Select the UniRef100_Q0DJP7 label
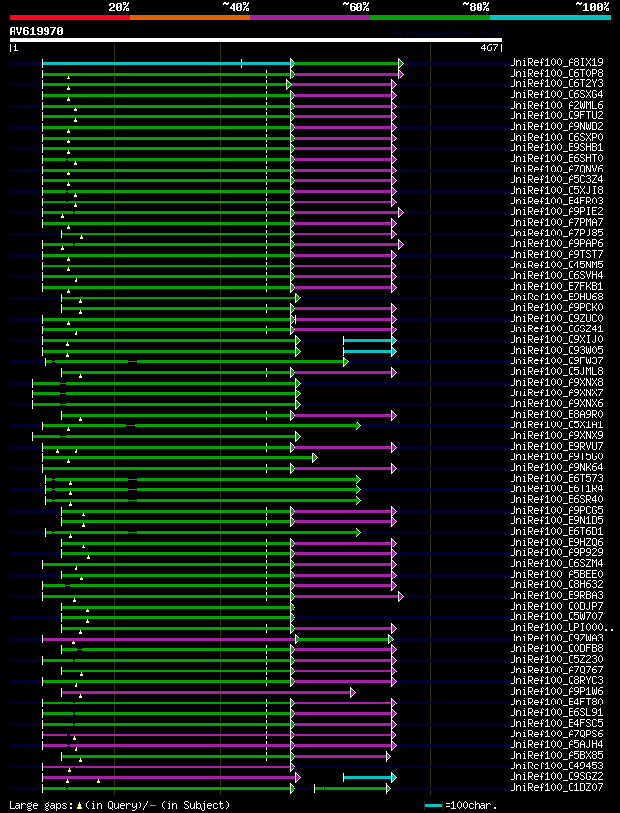This screenshot has width=620, height=813. pos(556,606)
